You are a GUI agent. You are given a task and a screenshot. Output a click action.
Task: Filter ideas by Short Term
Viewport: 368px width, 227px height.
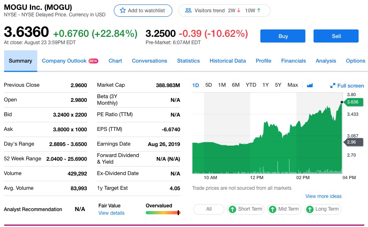(246, 209)
